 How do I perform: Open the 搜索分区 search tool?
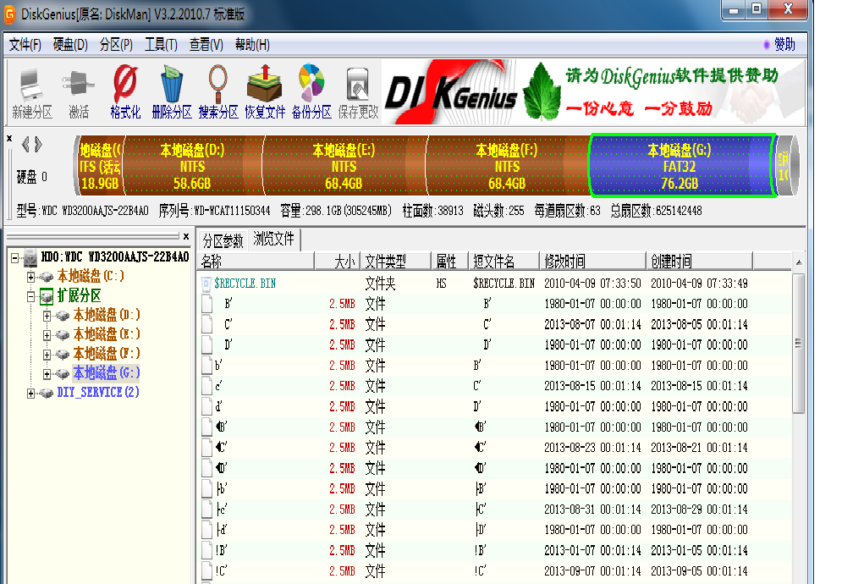tap(218, 91)
